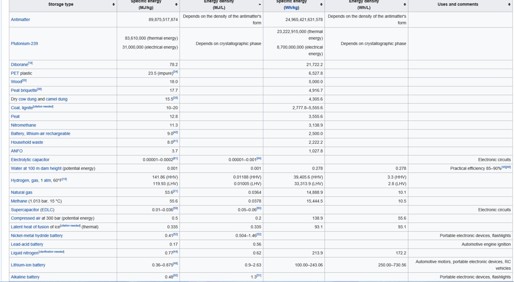Image resolution: width=514 pixels, height=282 pixels.
Task: Open citation 41 in Household waste row
Action: [x=175, y=141]
